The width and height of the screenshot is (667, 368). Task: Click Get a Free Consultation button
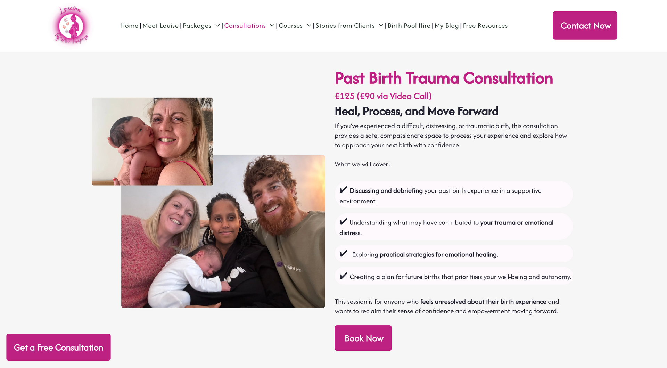click(58, 347)
